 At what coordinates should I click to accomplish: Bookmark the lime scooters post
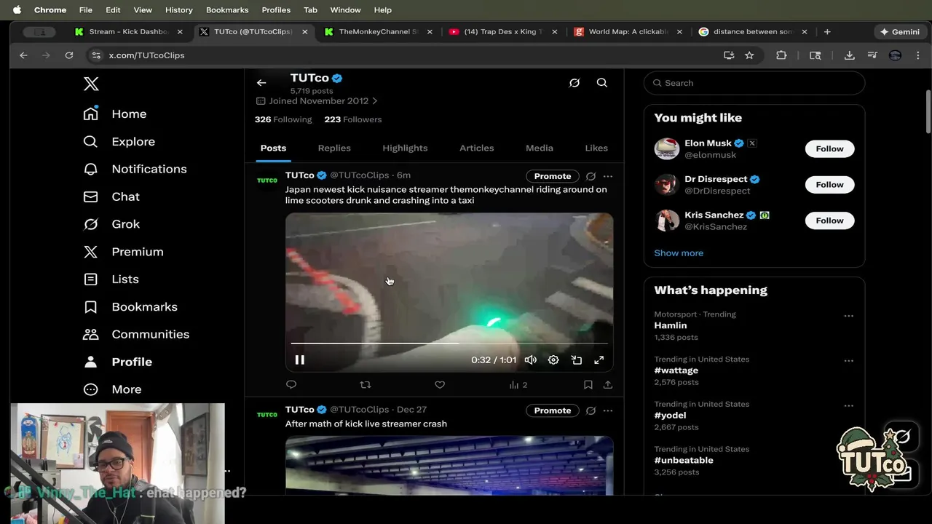[588, 384]
